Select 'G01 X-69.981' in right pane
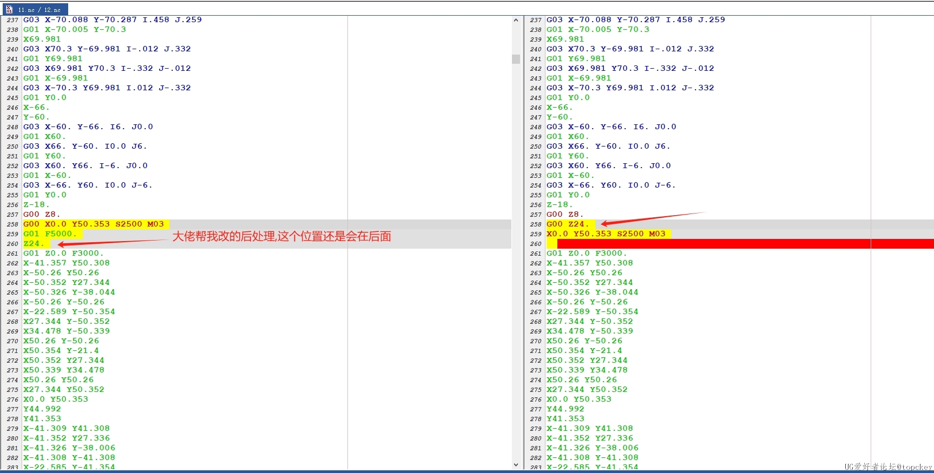The height and width of the screenshot is (473, 934). (x=579, y=78)
